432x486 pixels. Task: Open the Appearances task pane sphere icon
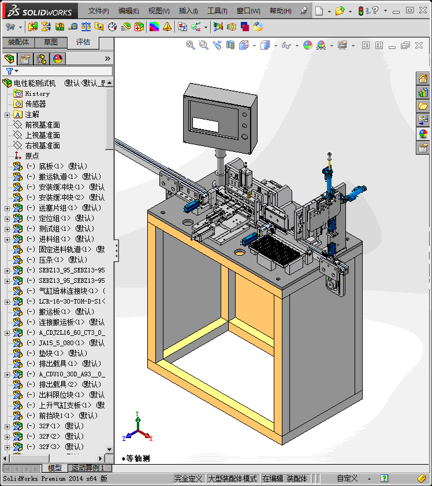423,134
